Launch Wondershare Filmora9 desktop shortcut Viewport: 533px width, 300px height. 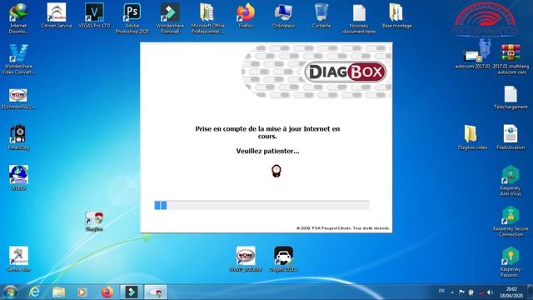[x=170, y=18]
